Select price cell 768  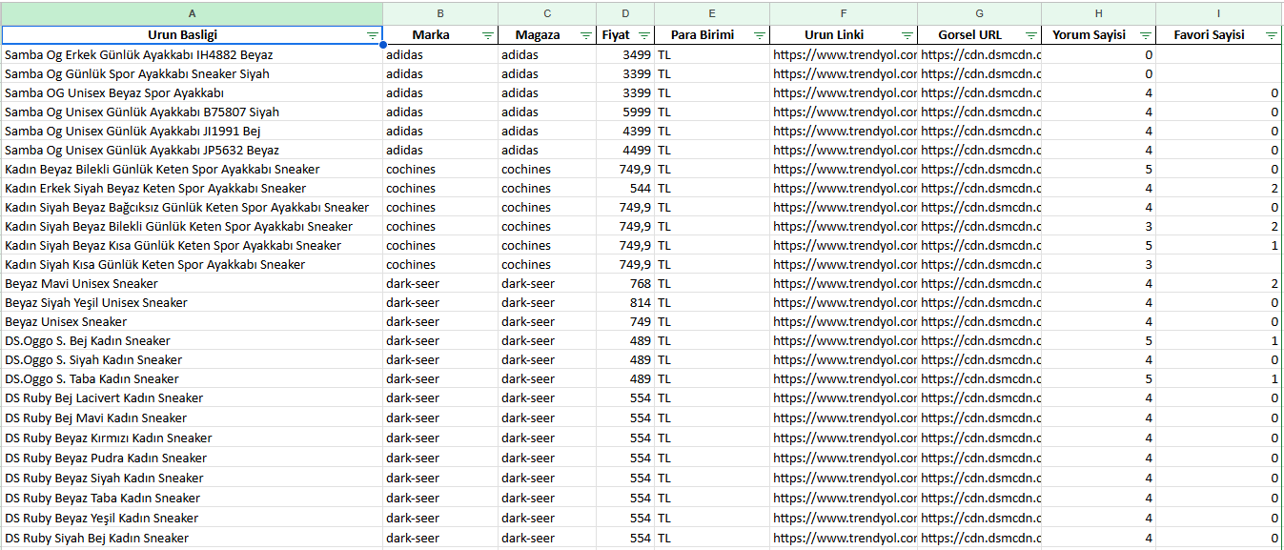625,283
